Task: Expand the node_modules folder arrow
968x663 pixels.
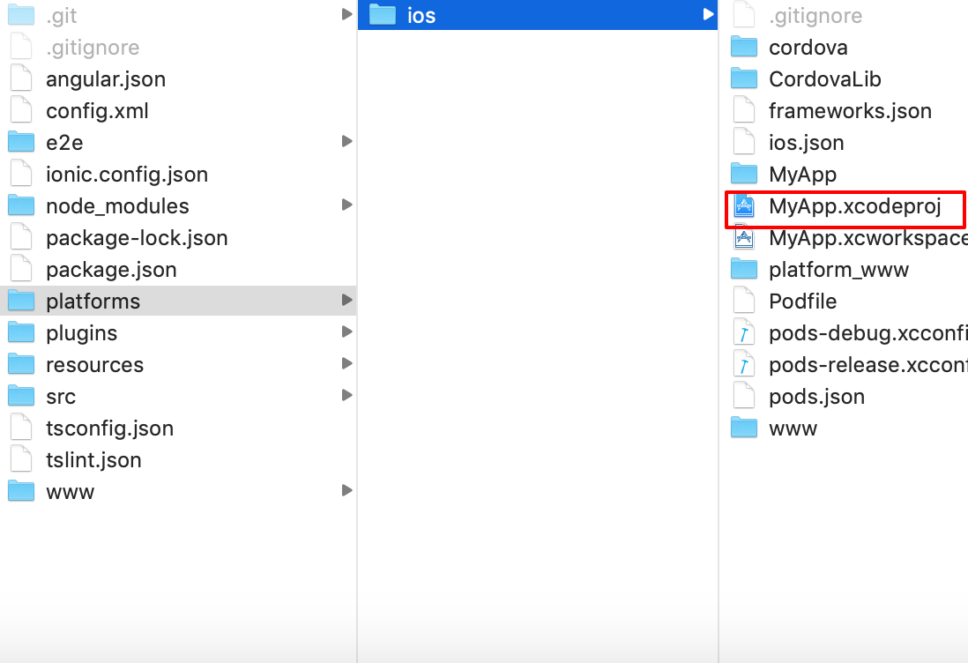Action: 347,205
